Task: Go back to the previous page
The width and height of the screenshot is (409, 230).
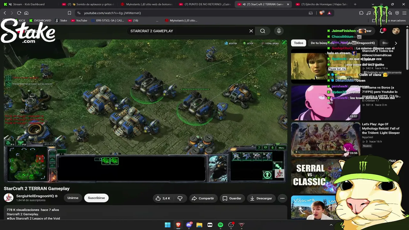Action: click(x=5, y=13)
